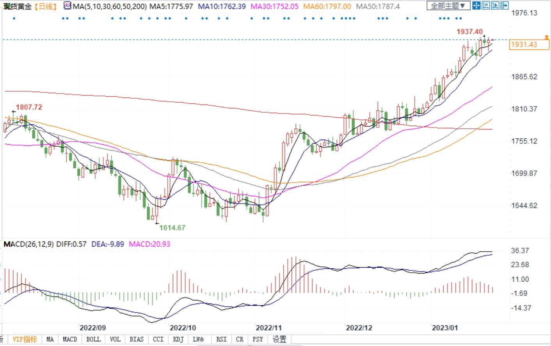Click the MA indicator chart icon
This screenshot has height=346, width=551.
(x=67, y=6)
